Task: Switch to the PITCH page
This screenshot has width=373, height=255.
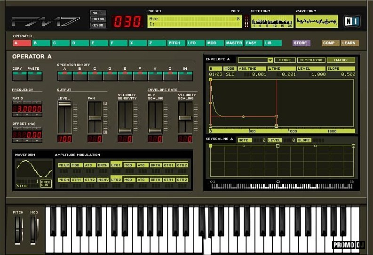Action: (x=176, y=43)
